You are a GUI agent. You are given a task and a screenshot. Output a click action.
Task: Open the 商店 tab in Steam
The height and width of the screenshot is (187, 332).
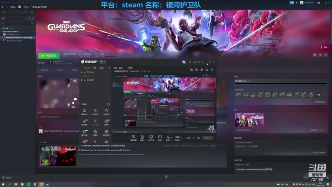coord(13,7)
